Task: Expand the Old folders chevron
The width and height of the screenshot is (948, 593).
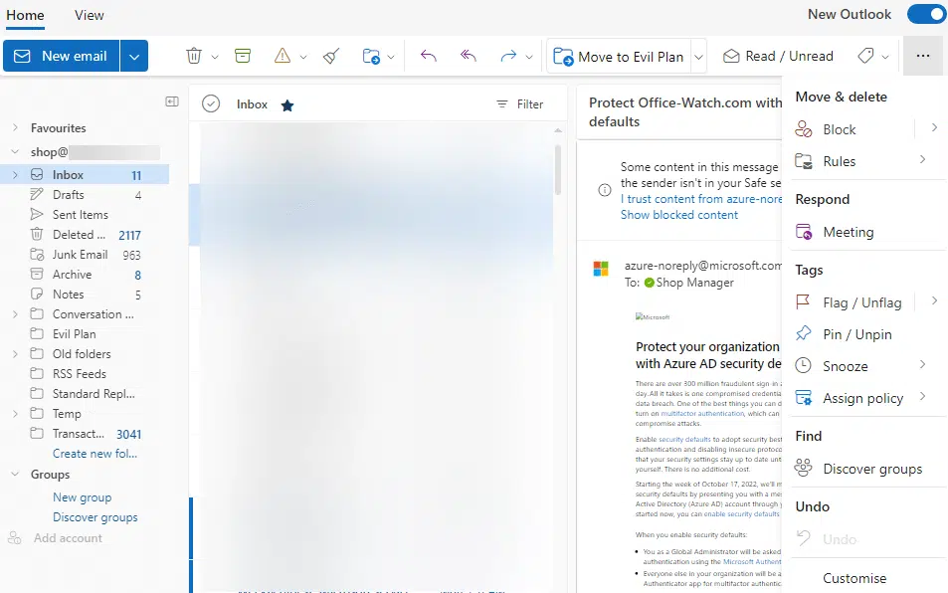Action: [x=15, y=354]
